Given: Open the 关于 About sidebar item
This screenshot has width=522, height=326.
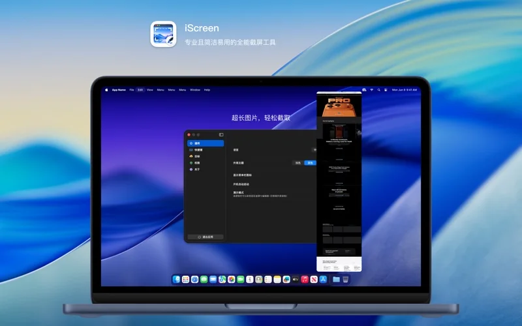Looking at the screenshot, I should point(206,170).
